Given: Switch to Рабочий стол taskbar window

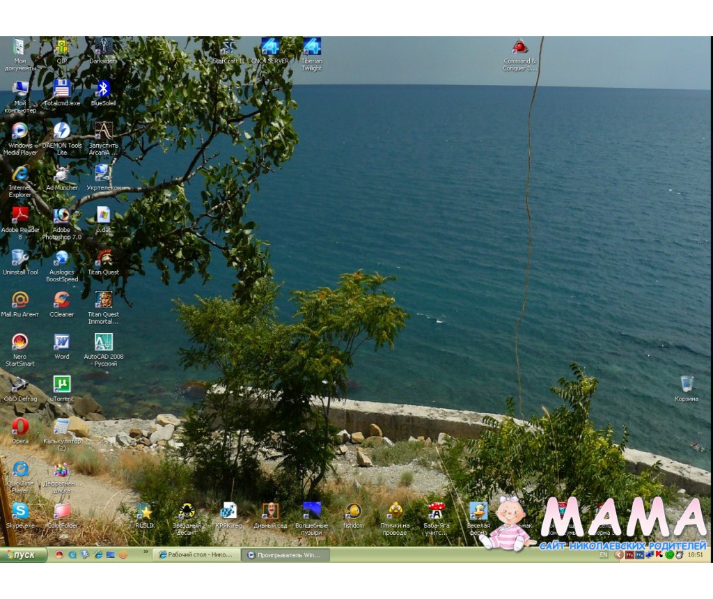Looking at the screenshot, I should tap(196, 555).
